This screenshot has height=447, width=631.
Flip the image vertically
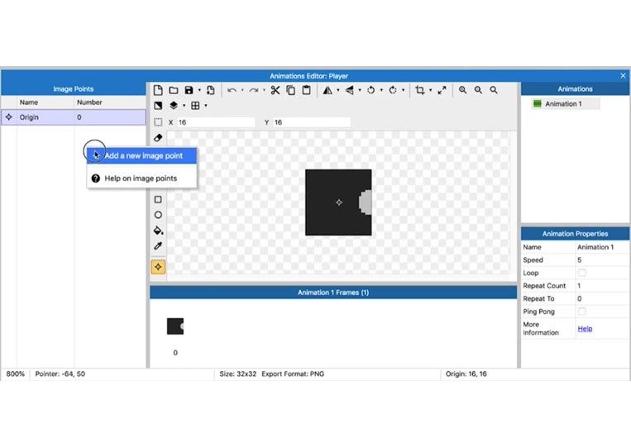(x=349, y=90)
